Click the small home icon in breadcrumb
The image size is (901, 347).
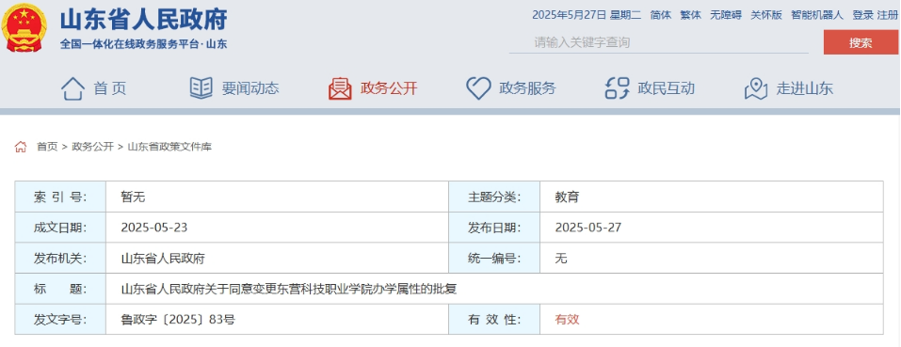21,147
